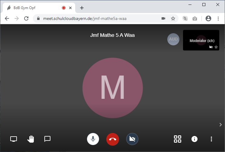The width and height of the screenshot is (225, 152).
Task: Click the recording indicator on the tab
Action: pos(64,8)
